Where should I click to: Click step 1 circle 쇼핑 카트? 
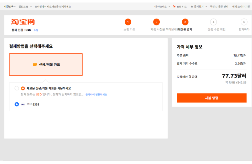(x=128, y=22)
